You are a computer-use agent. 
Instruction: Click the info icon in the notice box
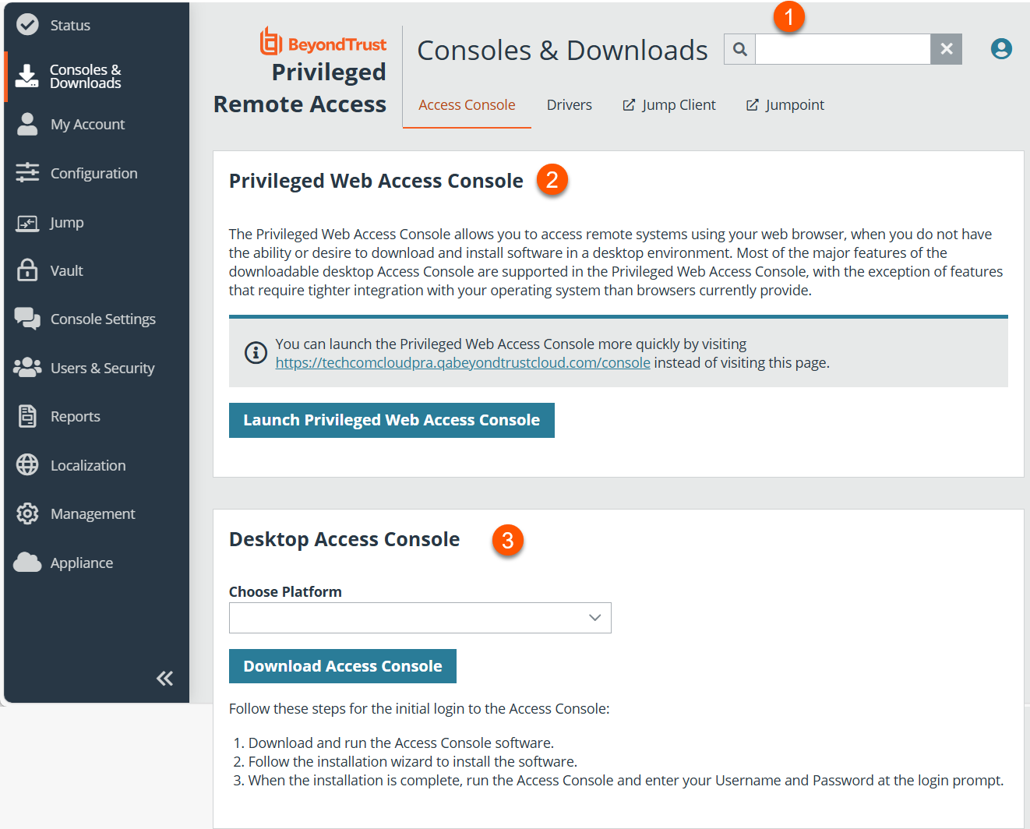[x=256, y=353]
